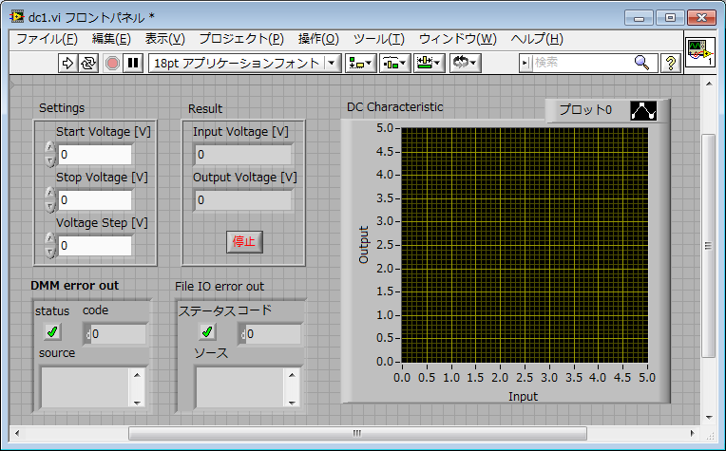This screenshot has width=726, height=451.
Task: Click up arrow in DMM source box
Action: (x=137, y=375)
